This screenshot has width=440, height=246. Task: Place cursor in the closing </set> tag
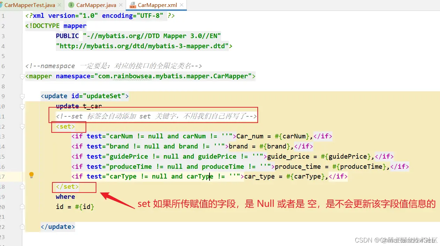coord(67,187)
